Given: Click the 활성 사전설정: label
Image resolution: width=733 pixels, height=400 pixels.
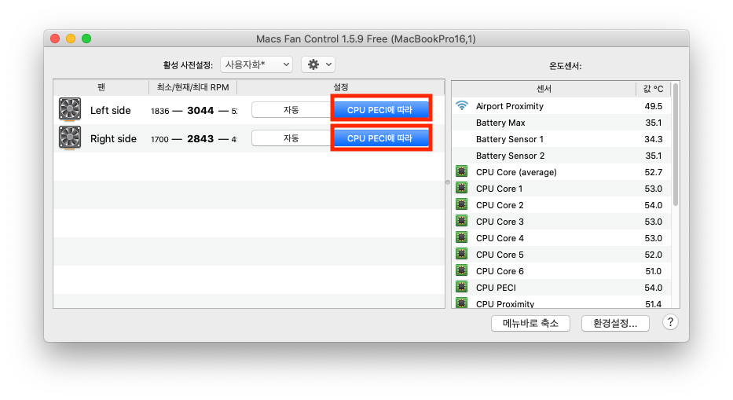Looking at the screenshot, I should point(188,65).
